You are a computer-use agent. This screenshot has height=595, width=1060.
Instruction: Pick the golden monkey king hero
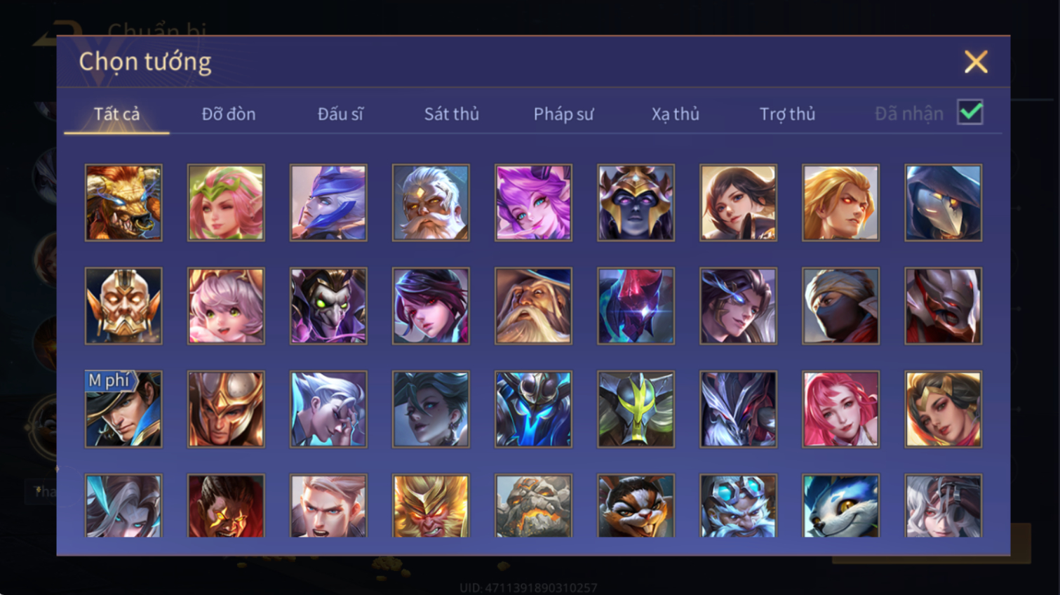pos(431,505)
